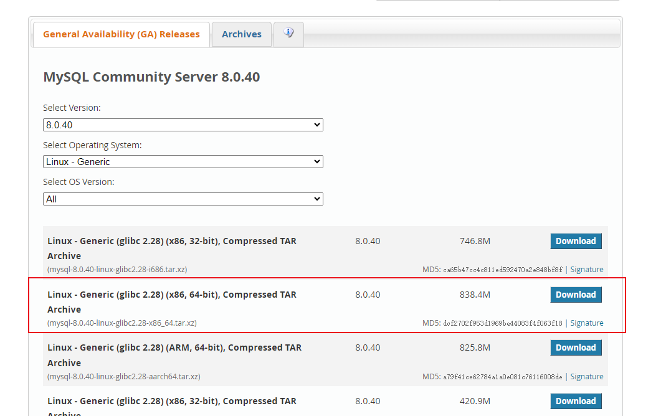671x416 pixels.
Task: Click the MD5 hash of the aarch64 archive
Action: 502,377
